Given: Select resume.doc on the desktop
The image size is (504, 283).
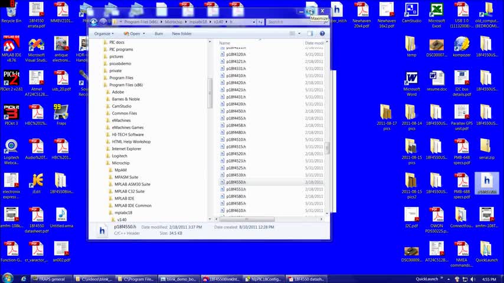Looking at the screenshot, I should (437, 81).
